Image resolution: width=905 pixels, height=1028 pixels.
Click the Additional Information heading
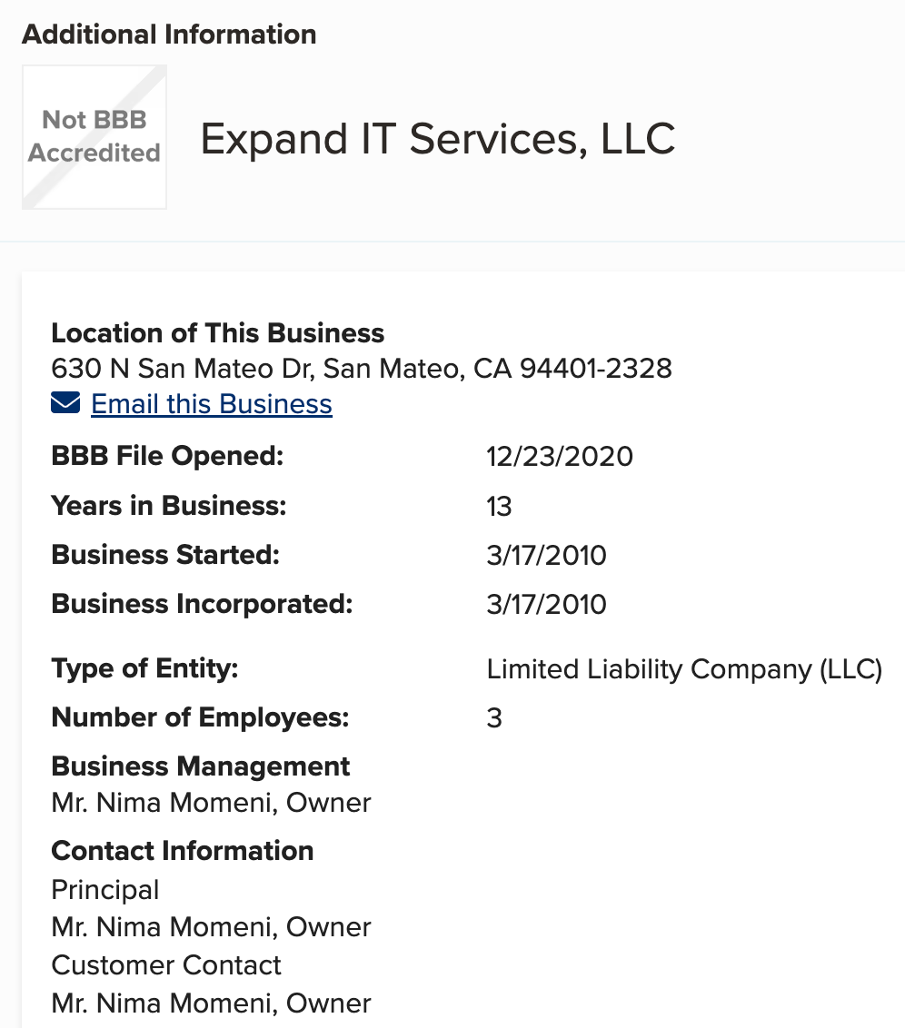point(169,35)
